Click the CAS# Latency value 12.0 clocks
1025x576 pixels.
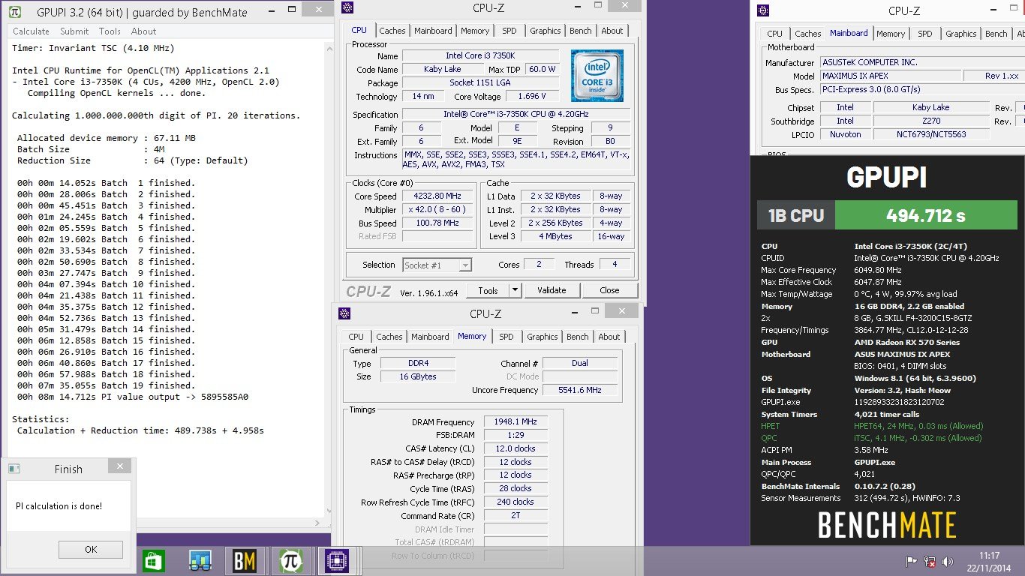tap(516, 448)
